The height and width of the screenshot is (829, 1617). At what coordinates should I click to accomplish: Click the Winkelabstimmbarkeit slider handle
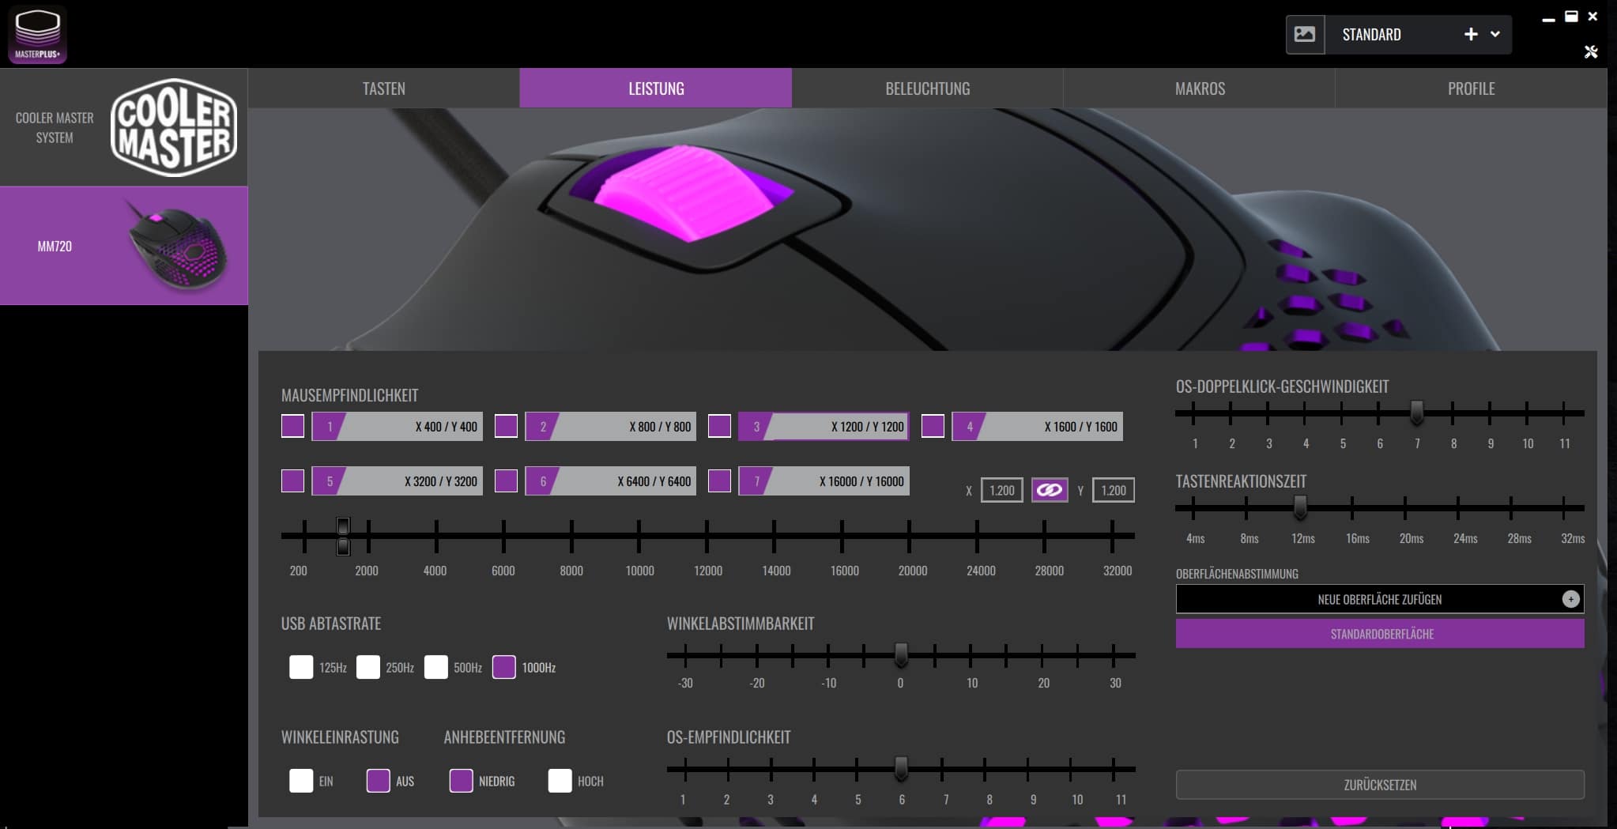click(900, 654)
